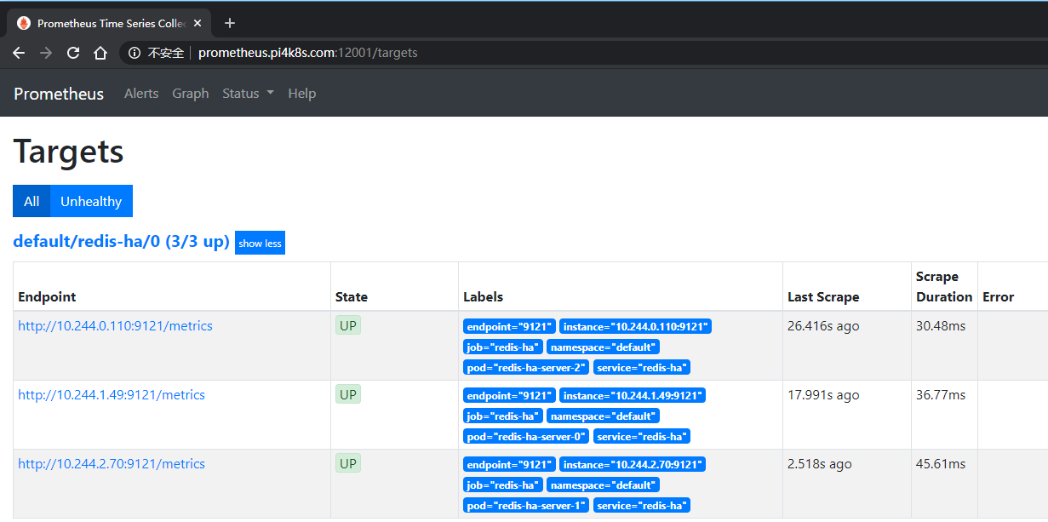Click the 30.48ms scrape duration

coord(941,325)
